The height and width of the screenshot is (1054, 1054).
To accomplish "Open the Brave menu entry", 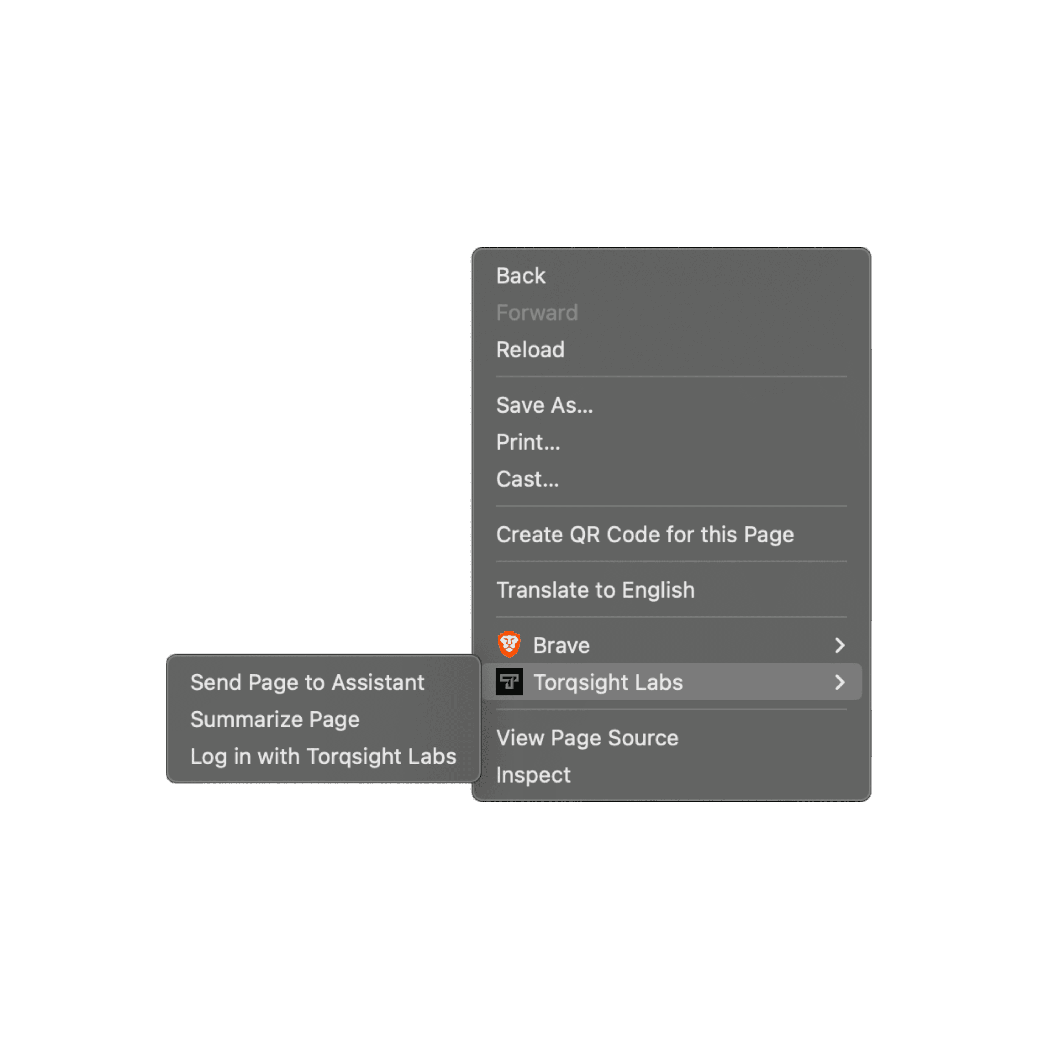I will point(672,645).
